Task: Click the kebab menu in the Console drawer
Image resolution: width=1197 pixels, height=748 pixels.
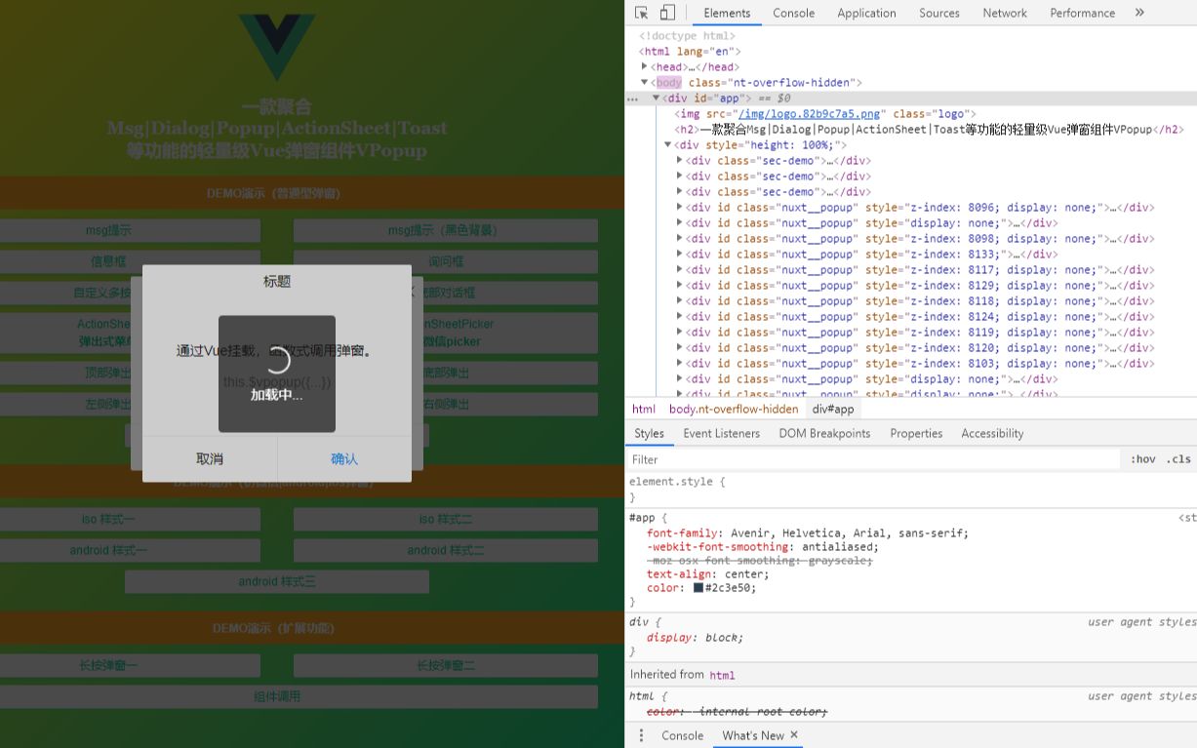Action: tap(641, 735)
